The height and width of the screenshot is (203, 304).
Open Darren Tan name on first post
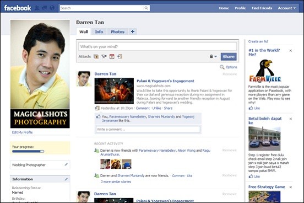coord(105,74)
